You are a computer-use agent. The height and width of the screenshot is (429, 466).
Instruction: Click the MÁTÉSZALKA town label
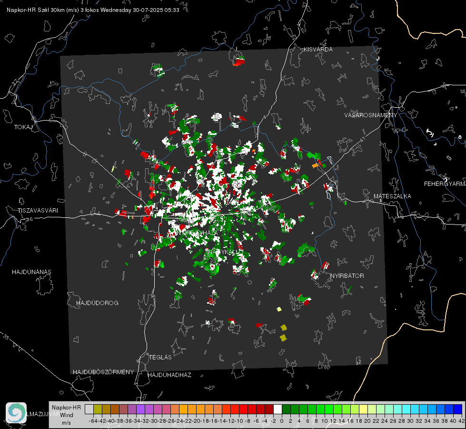[392, 196]
